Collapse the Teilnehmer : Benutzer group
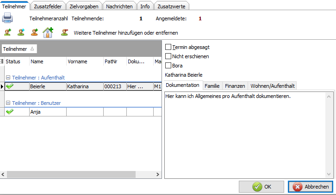The image size is (336, 195). 8,103
